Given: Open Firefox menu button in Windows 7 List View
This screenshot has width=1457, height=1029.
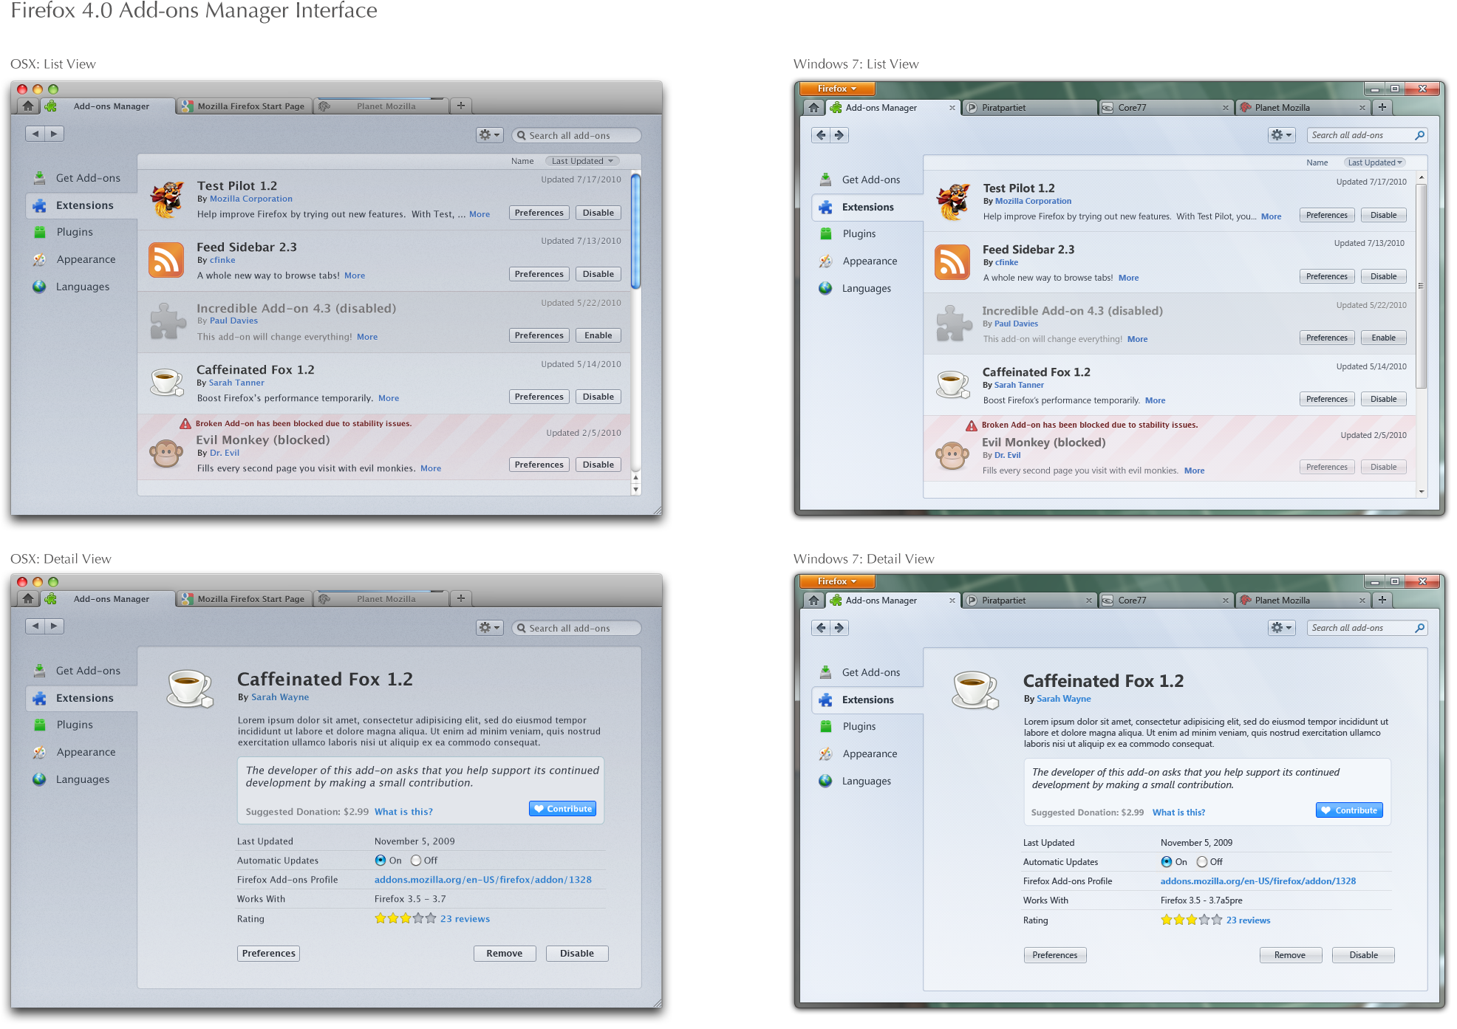Looking at the screenshot, I should click(837, 89).
